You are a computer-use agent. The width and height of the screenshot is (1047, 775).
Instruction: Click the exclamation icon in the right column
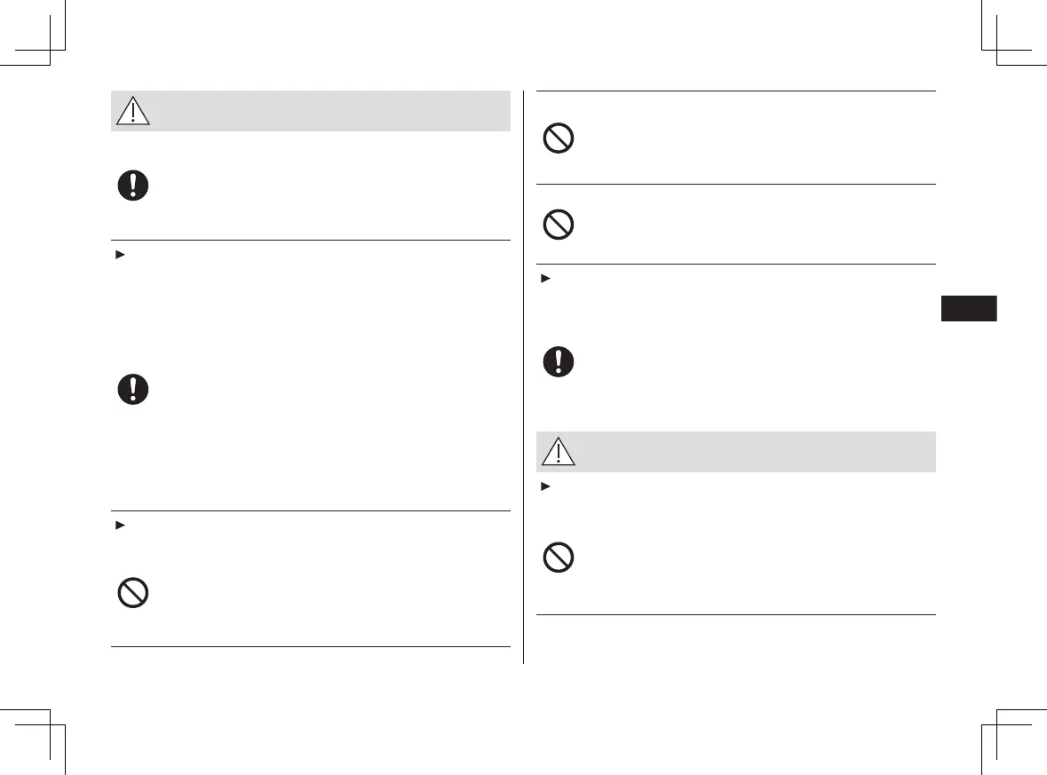[559, 361]
